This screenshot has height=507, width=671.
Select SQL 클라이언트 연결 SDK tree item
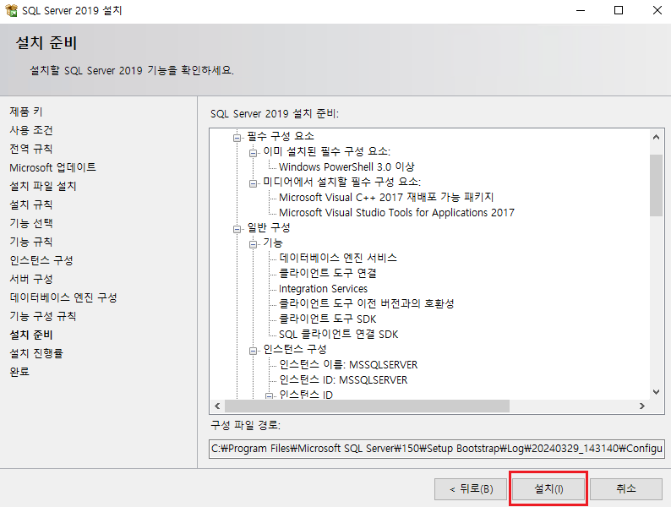pos(339,334)
